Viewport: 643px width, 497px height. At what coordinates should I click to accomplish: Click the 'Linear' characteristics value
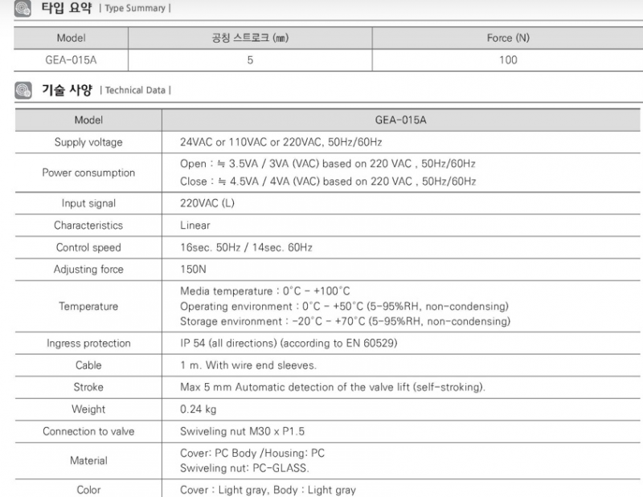click(x=195, y=226)
